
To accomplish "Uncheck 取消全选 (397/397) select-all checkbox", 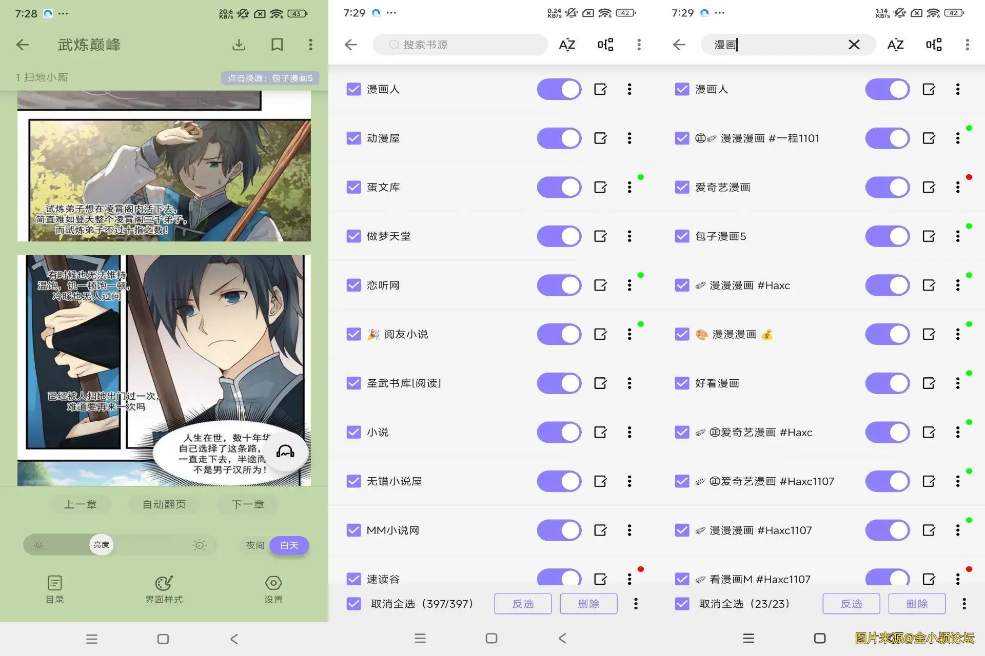I will point(353,604).
